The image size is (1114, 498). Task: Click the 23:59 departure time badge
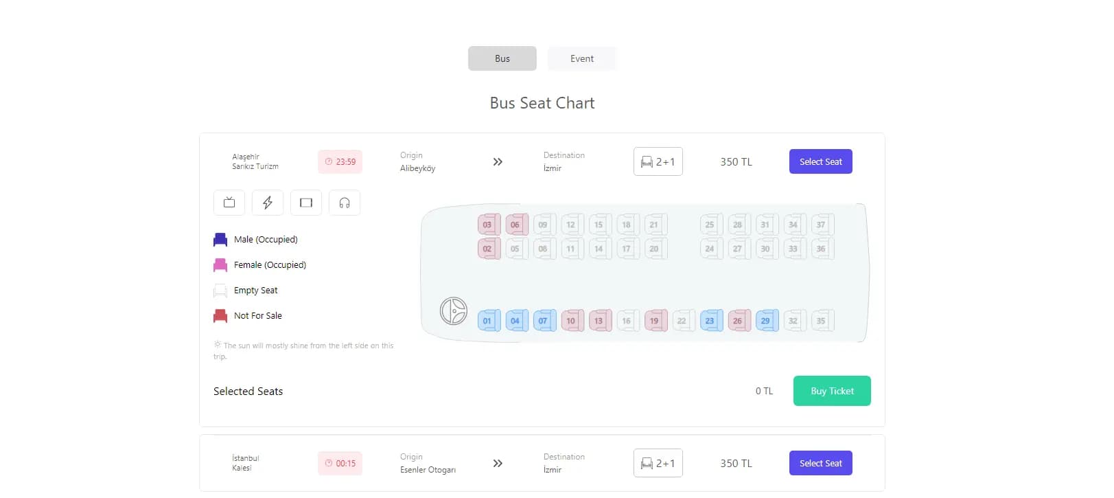[x=340, y=161]
